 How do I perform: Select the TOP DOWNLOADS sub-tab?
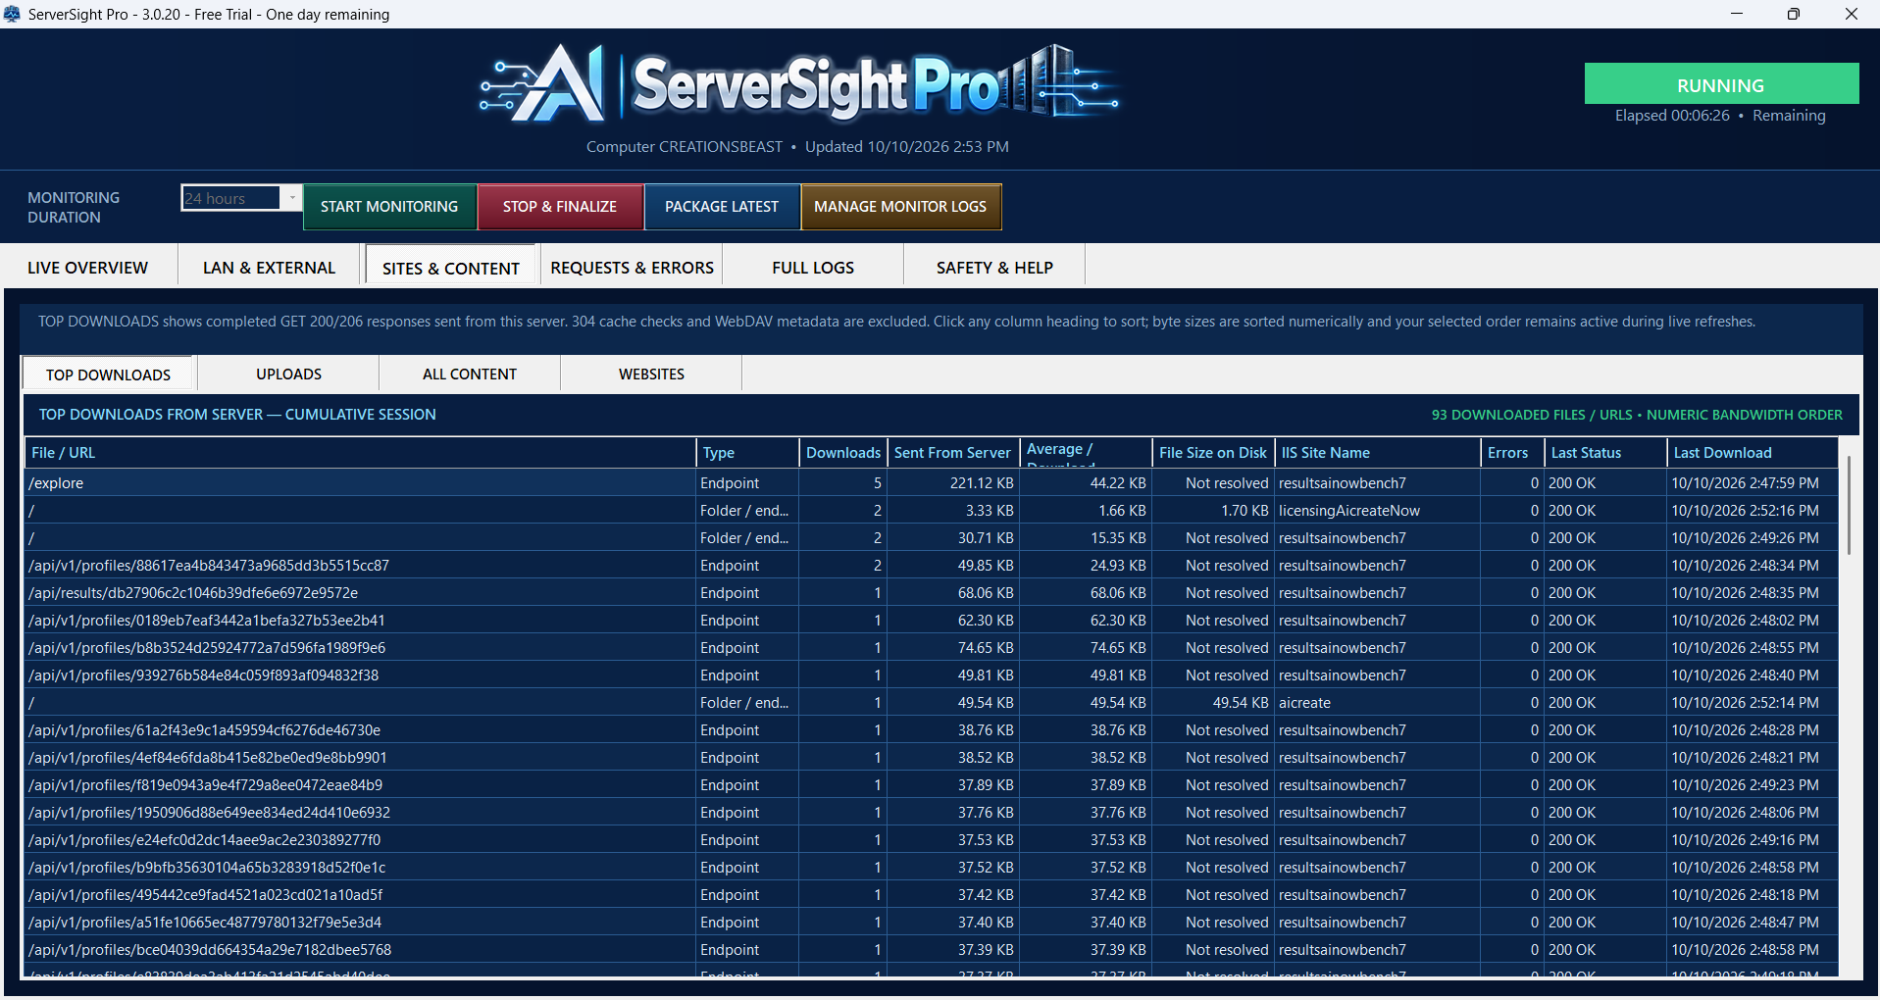click(x=108, y=375)
